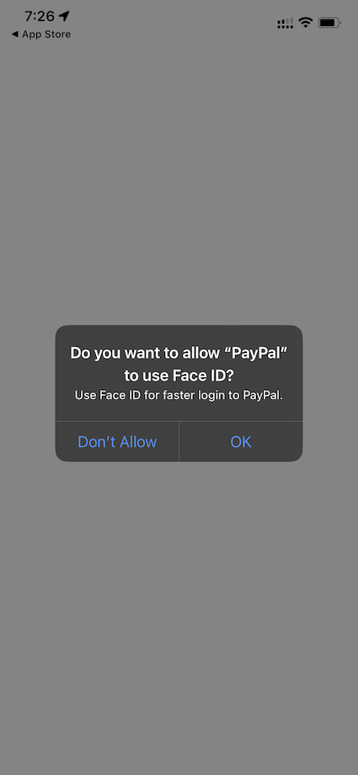Click the dimmed background below the alert
This screenshot has width=358, height=775.
pos(179,617)
